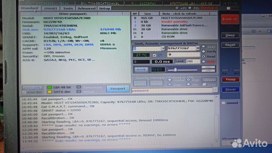Click the Removable indicator box
The width and height of the screenshot is (272, 153).
79,87
